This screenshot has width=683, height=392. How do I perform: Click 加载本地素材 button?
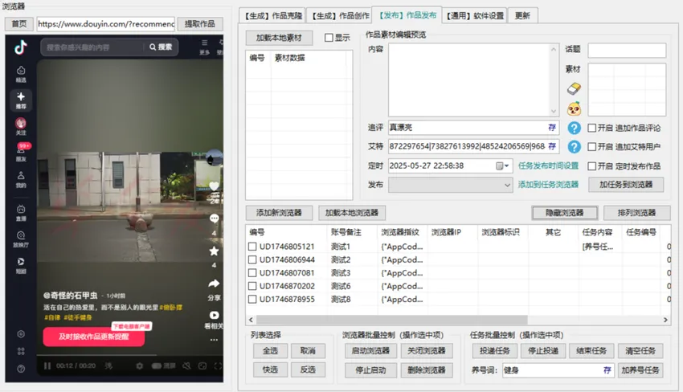pyautogui.click(x=279, y=38)
